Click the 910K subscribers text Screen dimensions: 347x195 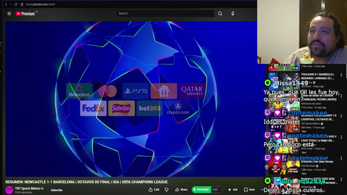tap(24, 193)
